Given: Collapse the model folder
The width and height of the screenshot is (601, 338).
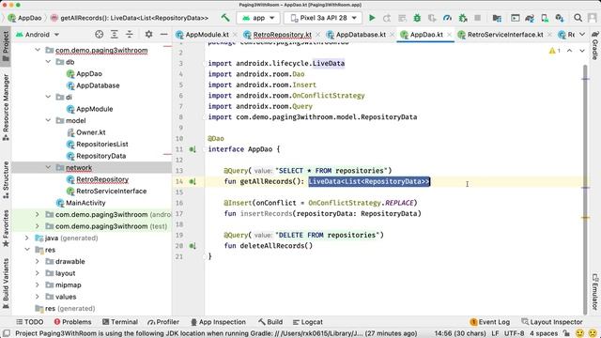Looking at the screenshot, I should (x=48, y=120).
